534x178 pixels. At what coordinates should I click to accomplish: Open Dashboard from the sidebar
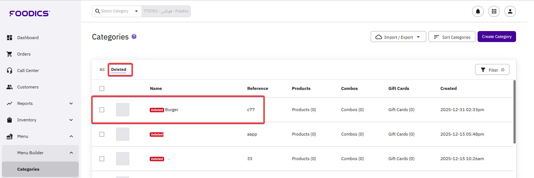[27, 38]
